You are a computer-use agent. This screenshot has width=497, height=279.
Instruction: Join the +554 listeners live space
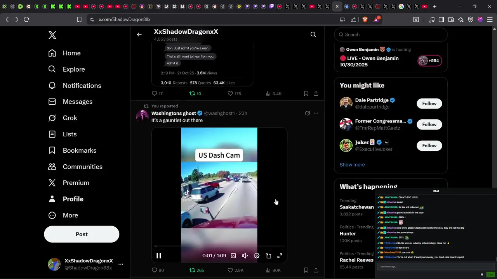[x=430, y=60]
